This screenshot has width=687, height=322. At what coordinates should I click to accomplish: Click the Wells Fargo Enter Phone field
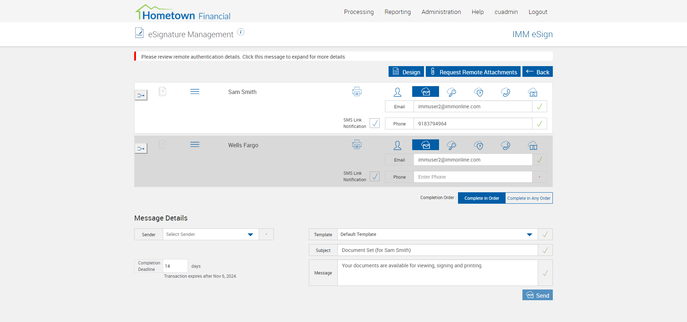point(473,177)
